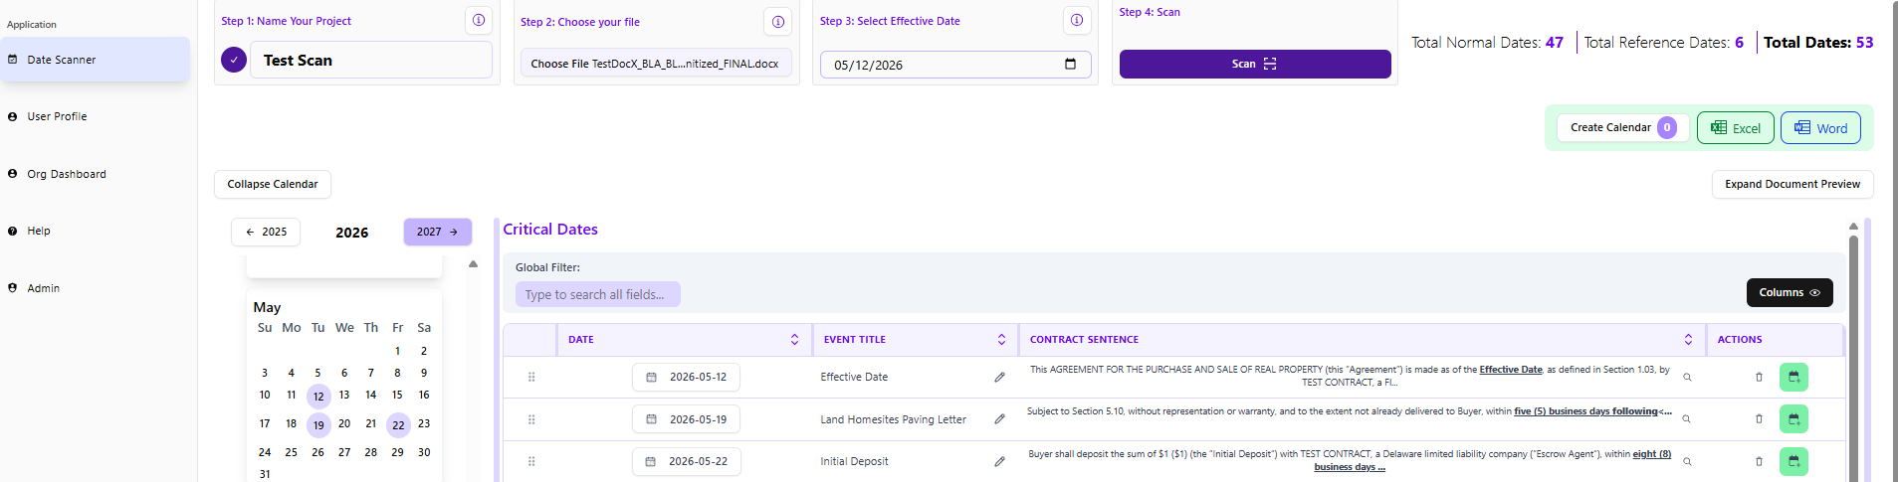Add Initial Deposit to calendar
Screen dimensions: 1898x482
click(x=1793, y=461)
